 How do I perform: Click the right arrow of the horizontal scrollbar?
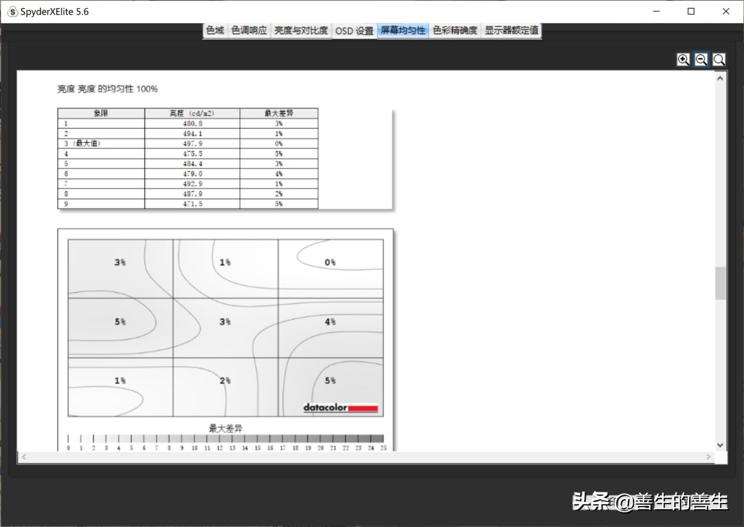709,457
